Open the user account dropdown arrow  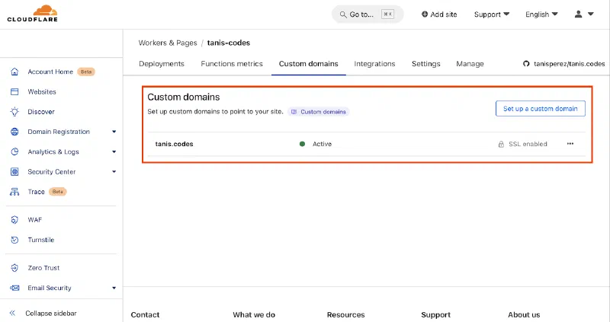tap(590, 14)
